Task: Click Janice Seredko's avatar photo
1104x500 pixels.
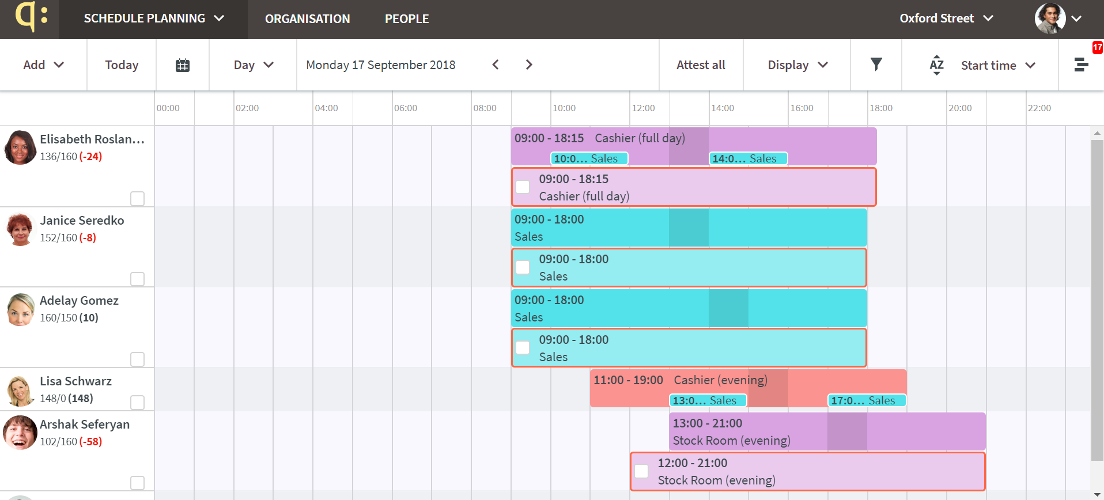Action: [20, 229]
